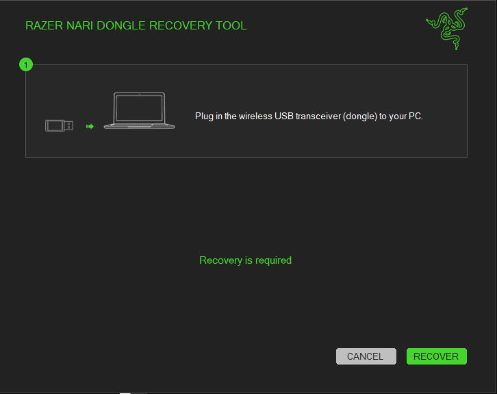
Task: Click the 'RAZER NARI DONGLE RECOVERY TOOL' title
Action: pos(136,26)
